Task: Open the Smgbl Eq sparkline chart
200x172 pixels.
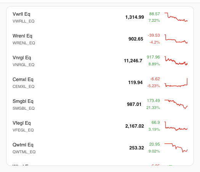Action: point(176,104)
